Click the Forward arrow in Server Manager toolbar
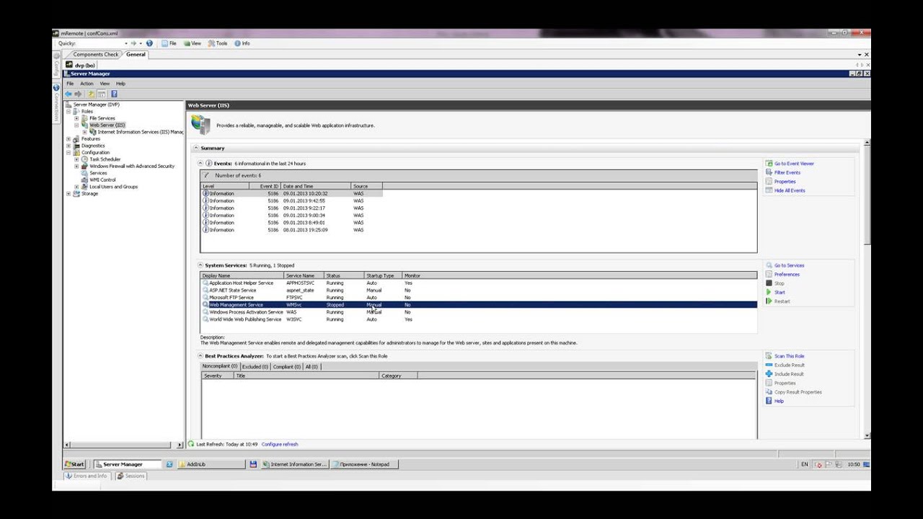Image resolution: width=923 pixels, height=519 pixels. 78,94
